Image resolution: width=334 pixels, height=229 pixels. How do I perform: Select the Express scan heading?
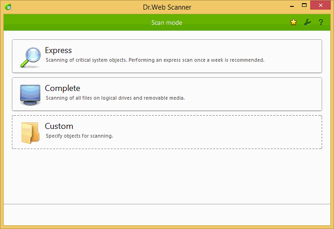pyautogui.click(x=59, y=50)
